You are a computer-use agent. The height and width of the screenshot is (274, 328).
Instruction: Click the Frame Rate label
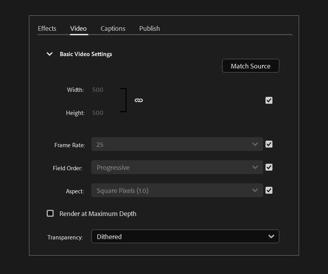tap(70, 145)
